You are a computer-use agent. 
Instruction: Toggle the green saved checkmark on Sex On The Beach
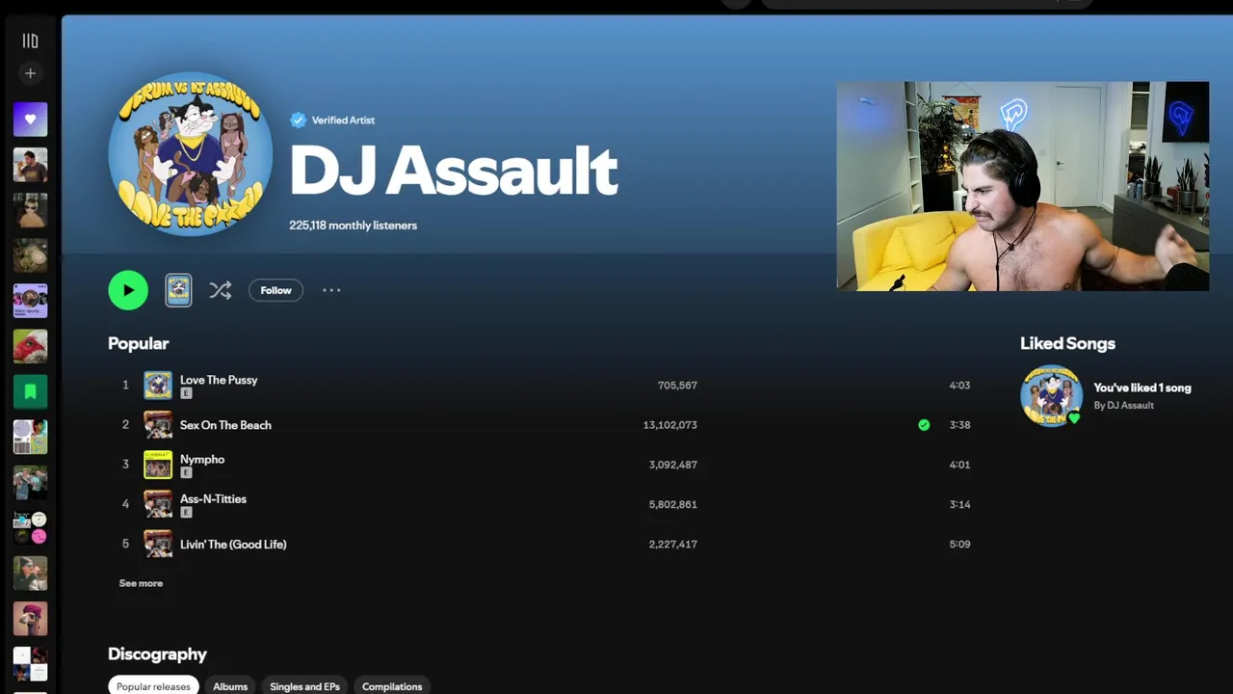(924, 425)
